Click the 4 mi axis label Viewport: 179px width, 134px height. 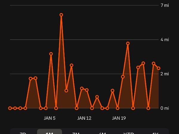point(164,40)
